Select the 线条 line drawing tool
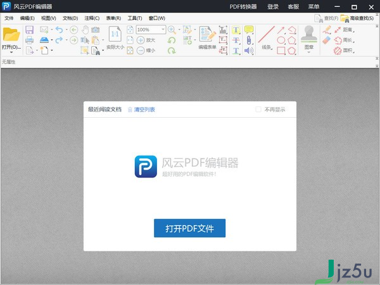 267,37
